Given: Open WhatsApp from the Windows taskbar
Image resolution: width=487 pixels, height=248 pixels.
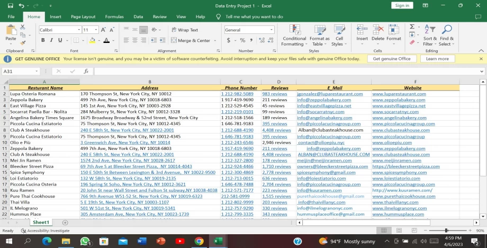Looking at the screenshot, I should pos(85,241).
